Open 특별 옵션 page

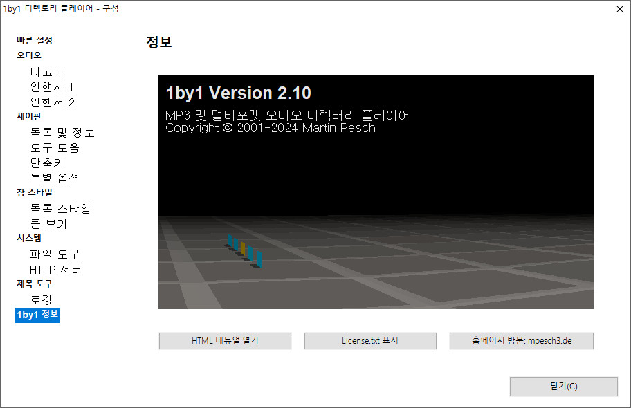click(55, 178)
